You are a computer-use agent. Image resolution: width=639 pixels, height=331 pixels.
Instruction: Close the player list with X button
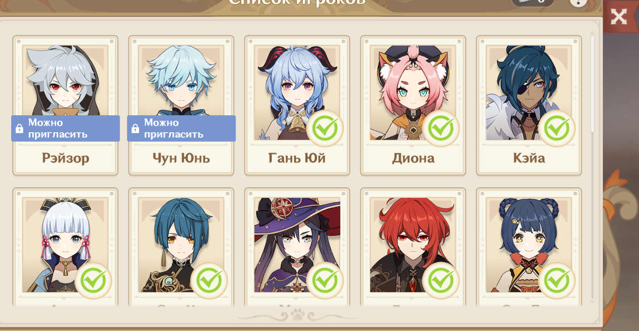[x=619, y=17]
